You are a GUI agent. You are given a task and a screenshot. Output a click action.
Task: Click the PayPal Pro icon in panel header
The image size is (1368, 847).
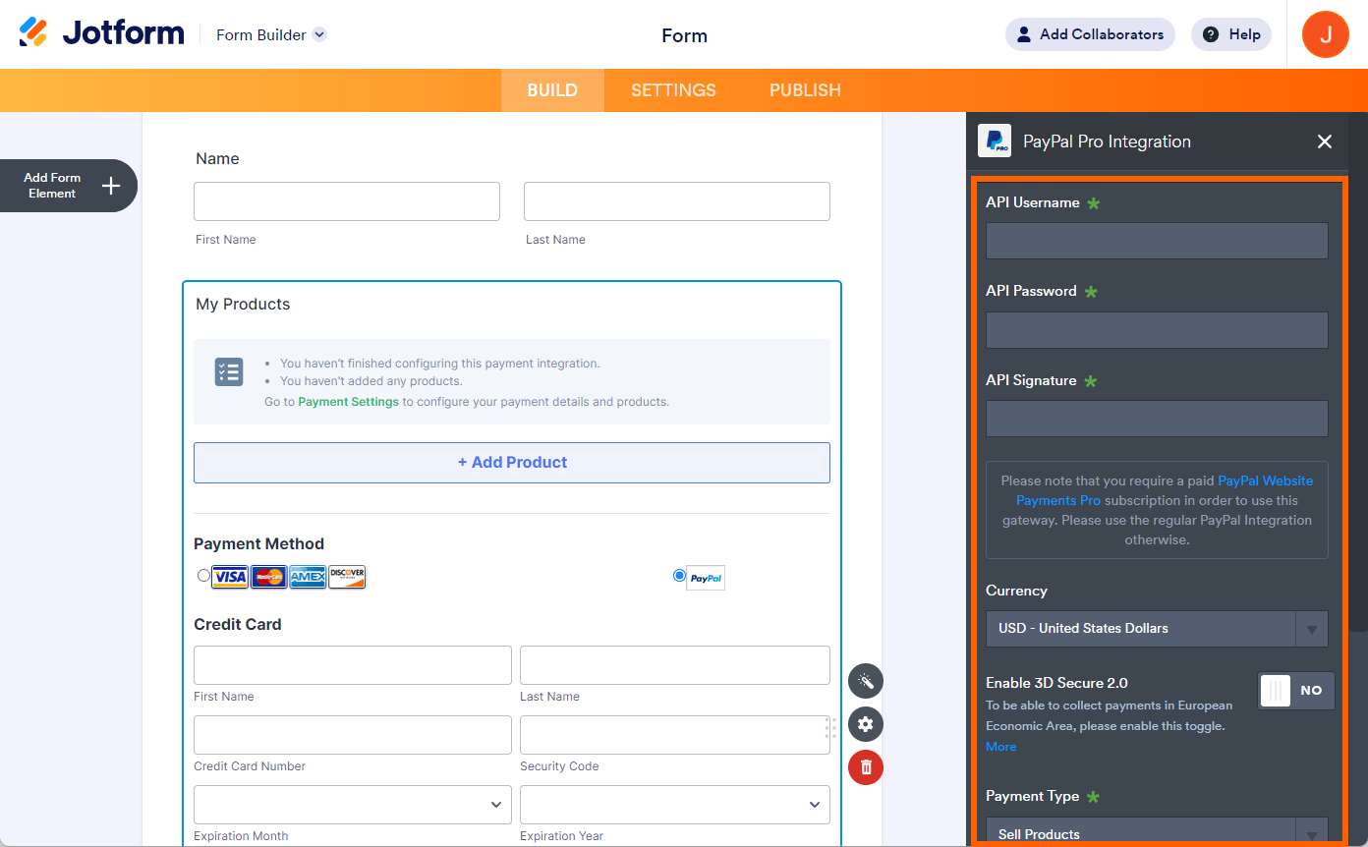pos(995,141)
